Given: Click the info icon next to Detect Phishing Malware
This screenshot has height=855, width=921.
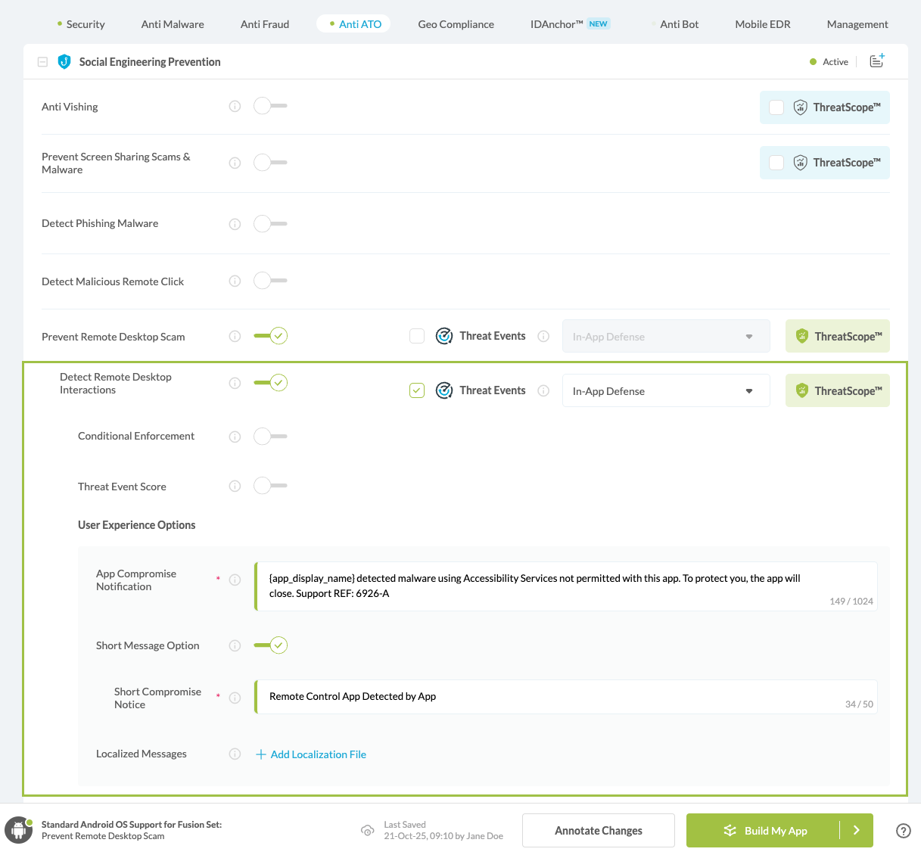Looking at the screenshot, I should click(235, 223).
